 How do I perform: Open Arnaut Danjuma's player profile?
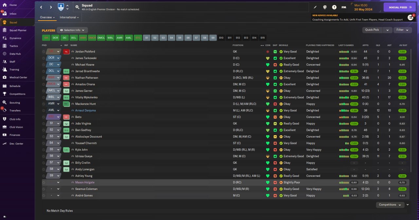tap(85, 110)
